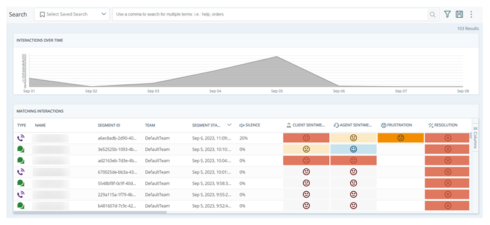
Task: Click orange frustration face for a6ec8adb
Action: click(x=400, y=138)
